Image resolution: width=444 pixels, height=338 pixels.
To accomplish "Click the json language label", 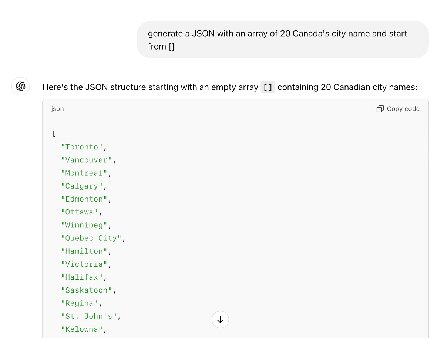I will [57, 109].
